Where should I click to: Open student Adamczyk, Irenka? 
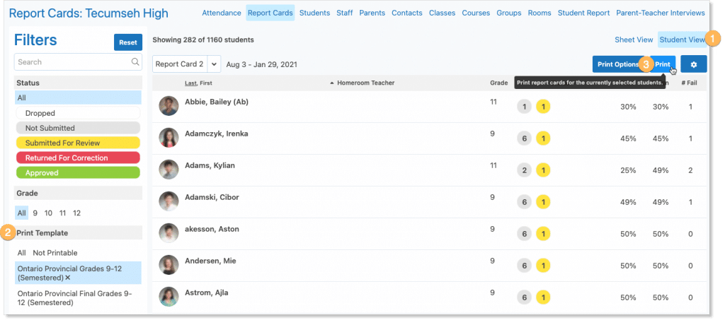point(217,134)
